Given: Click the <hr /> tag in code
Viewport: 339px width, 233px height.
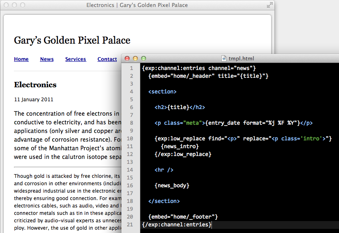Looking at the screenshot, I should pyautogui.click(x=164, y=170).
